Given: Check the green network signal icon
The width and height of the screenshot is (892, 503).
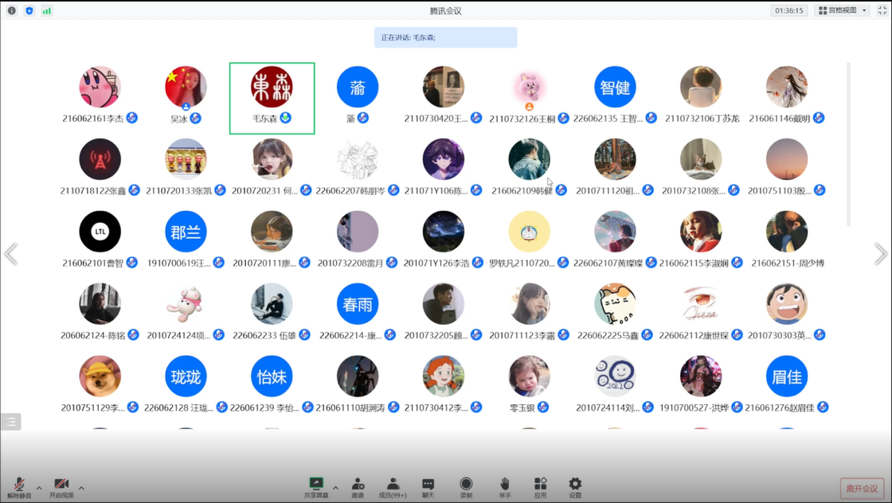Looking at the screenshot, I should pos(47,11).
